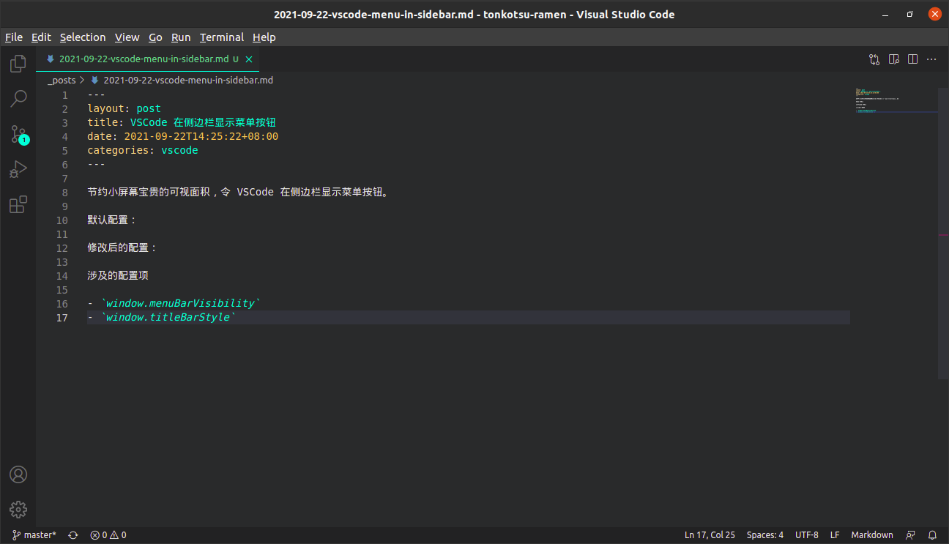
Task: Click Ln 17, Col 25 cursor position
Action: pos(710,535)
